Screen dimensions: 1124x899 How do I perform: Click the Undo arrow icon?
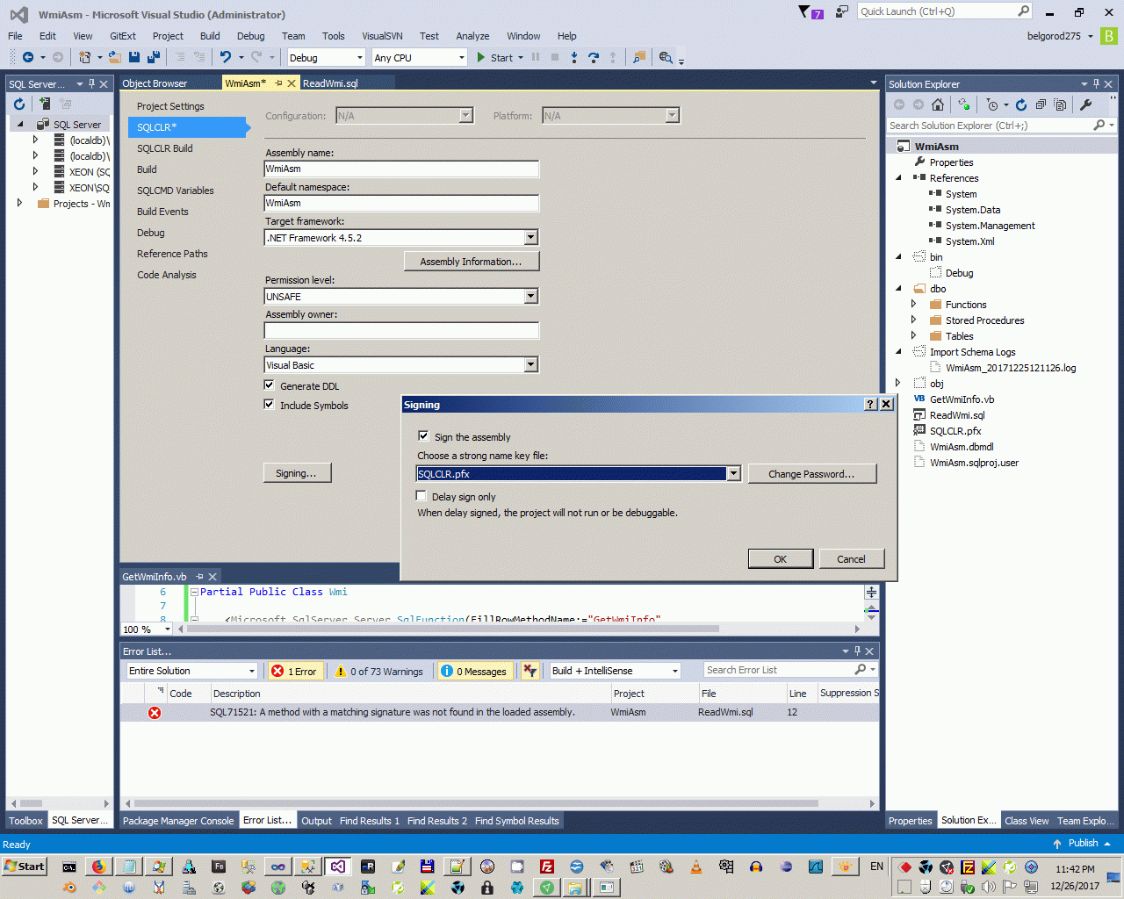(227, 58)
